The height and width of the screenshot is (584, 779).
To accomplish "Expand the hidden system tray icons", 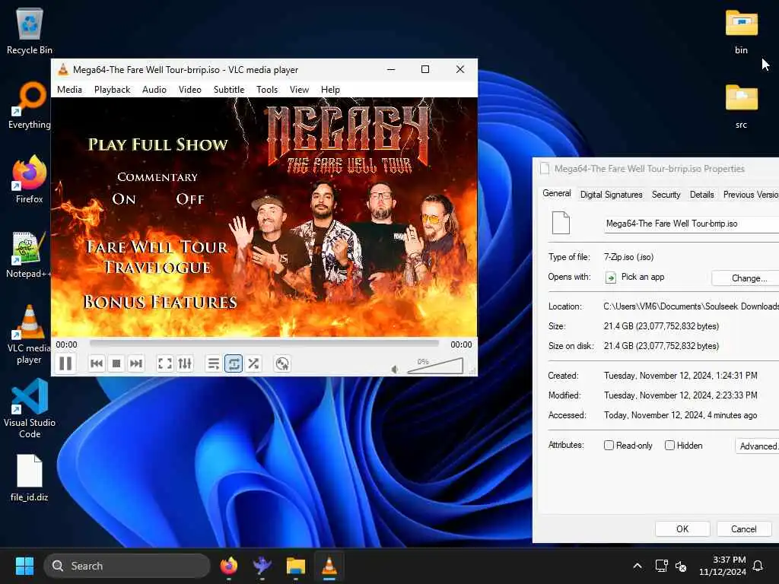I will tap(638, 566).
